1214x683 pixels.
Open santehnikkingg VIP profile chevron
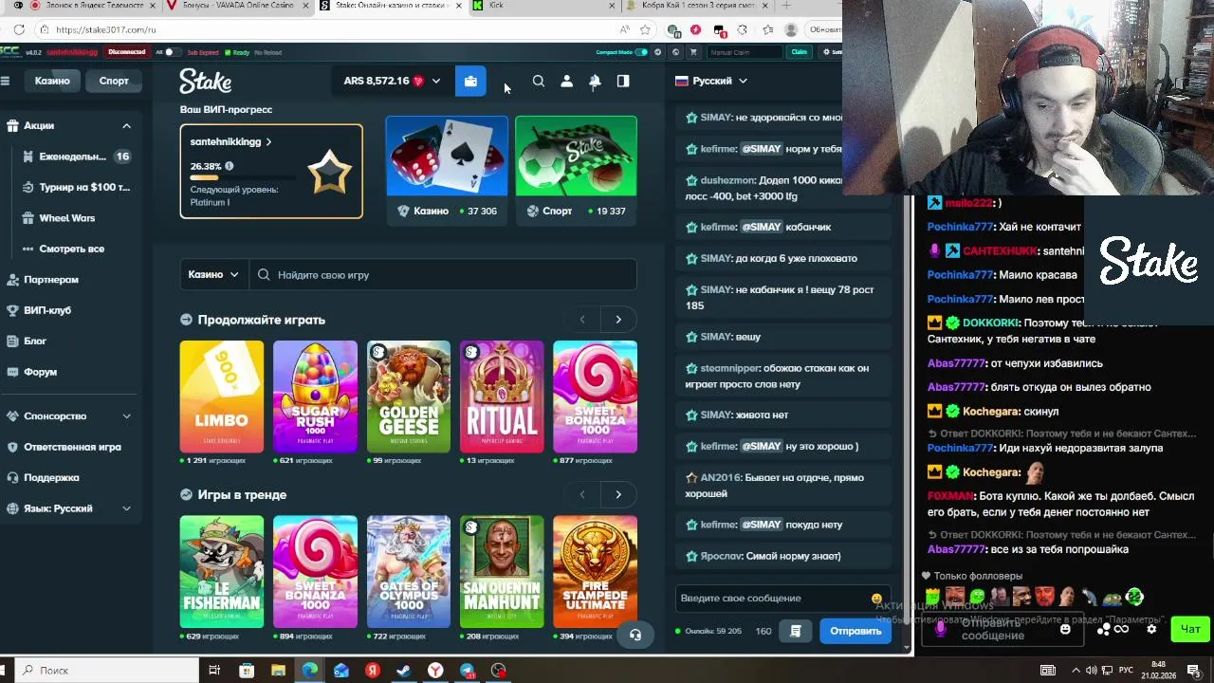(x=268, y=142)
